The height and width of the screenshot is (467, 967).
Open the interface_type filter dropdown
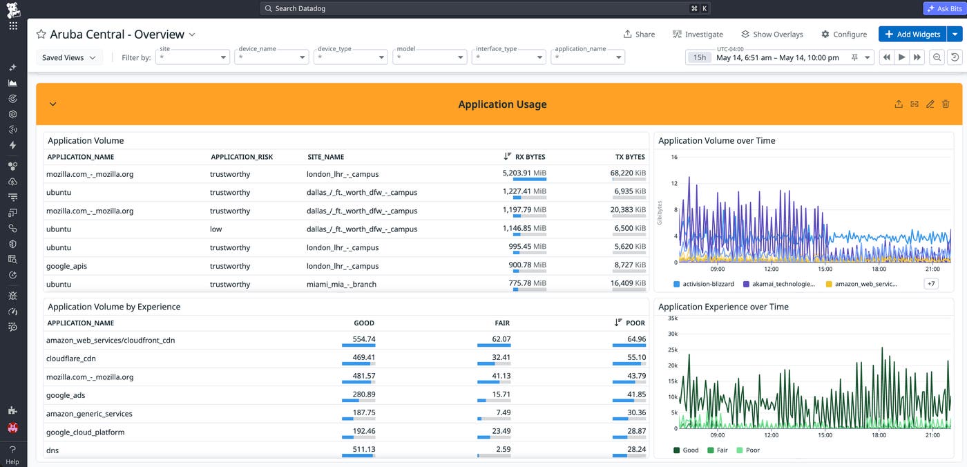click(x=509, y=57)
